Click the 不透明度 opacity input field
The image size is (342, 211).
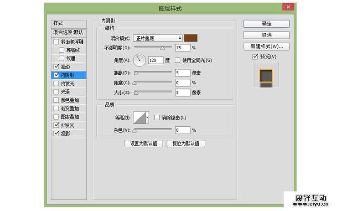tap(182, 47)
